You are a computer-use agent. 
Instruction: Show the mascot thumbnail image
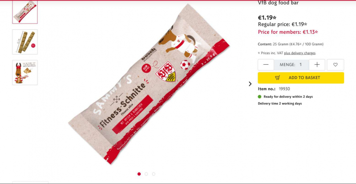point(25,72)
